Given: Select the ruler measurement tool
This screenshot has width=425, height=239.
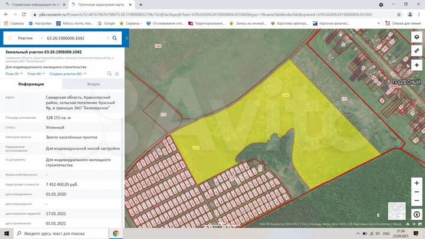Looking at the screenshot, I should click(x=417, y=51).
